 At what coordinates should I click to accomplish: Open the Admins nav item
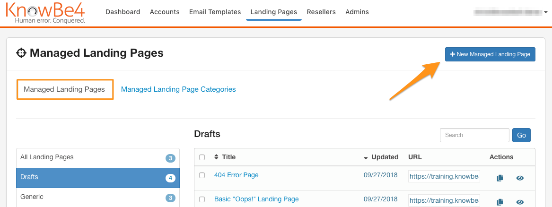point(357,12)
